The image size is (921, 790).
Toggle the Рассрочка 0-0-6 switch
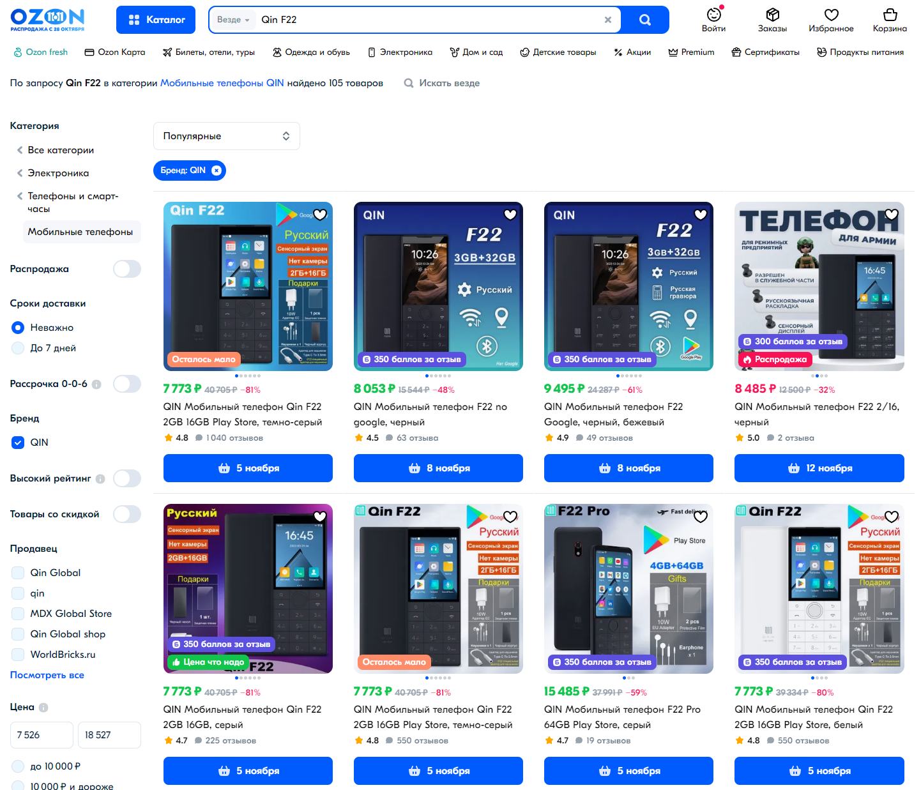tap(127, 384)
